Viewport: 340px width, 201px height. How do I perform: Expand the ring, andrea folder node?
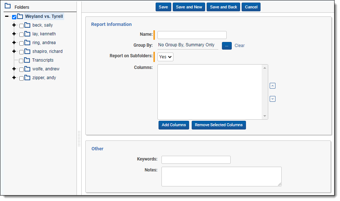tap(14, 43)
